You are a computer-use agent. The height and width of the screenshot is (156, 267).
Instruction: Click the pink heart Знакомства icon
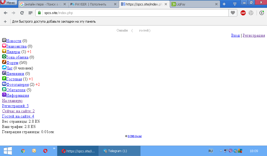point(4,46)
